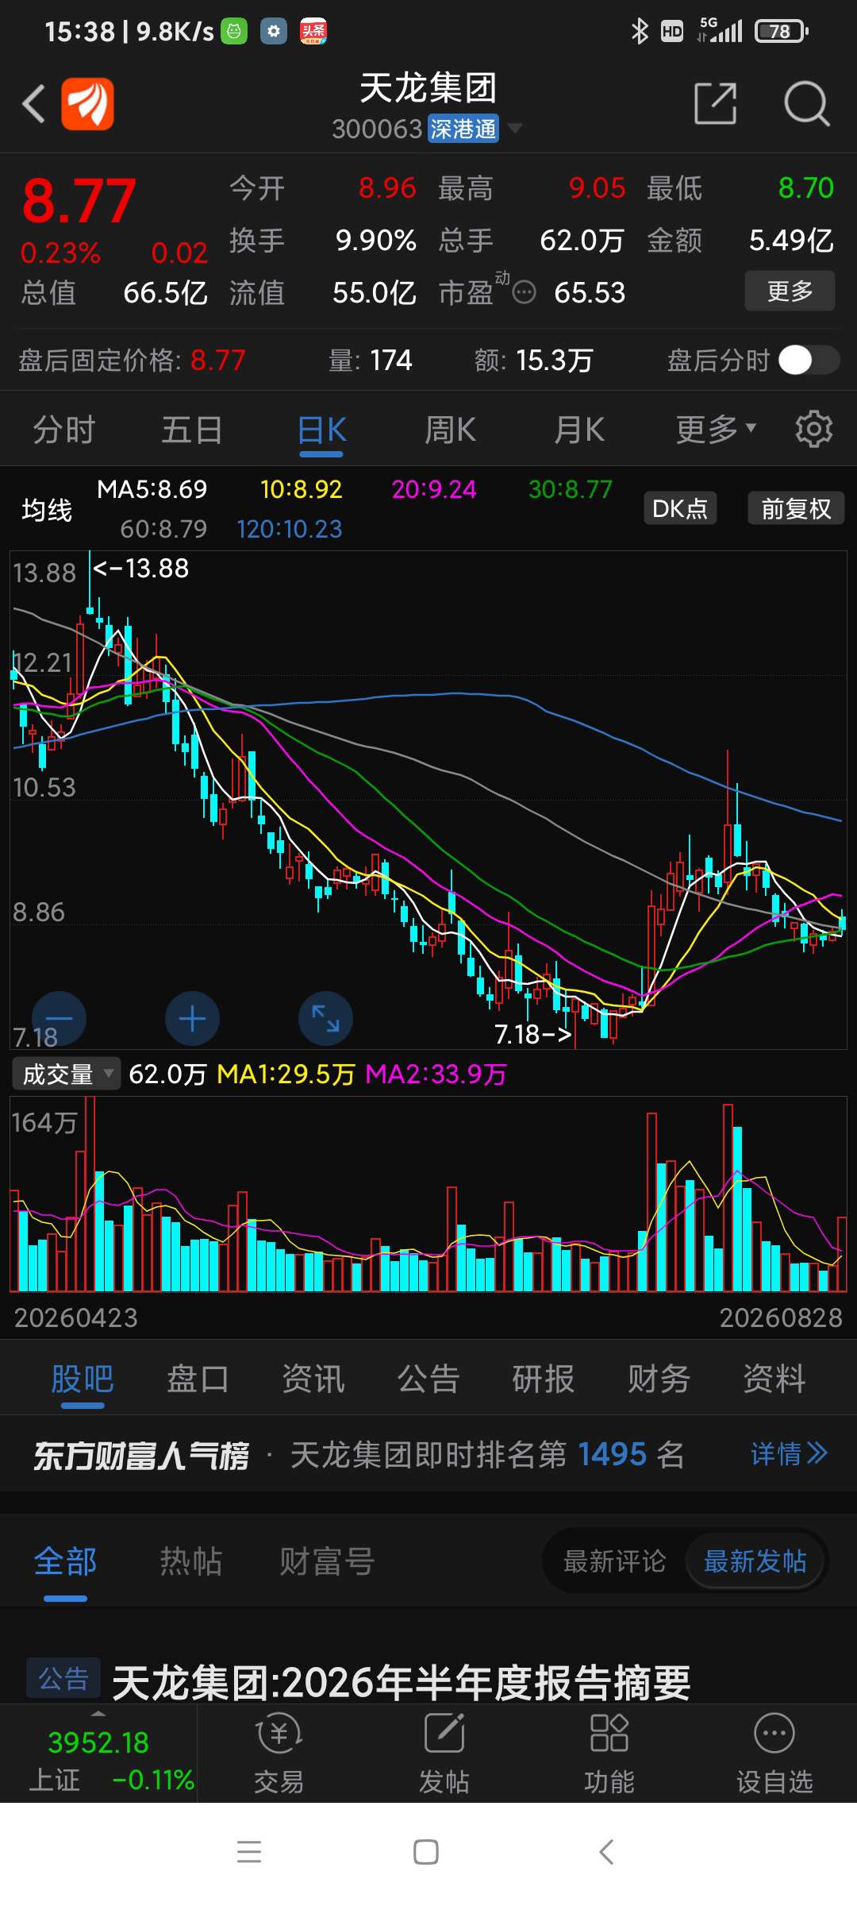
Task: Open chart settings gear icon
Action: click(814, 430)
